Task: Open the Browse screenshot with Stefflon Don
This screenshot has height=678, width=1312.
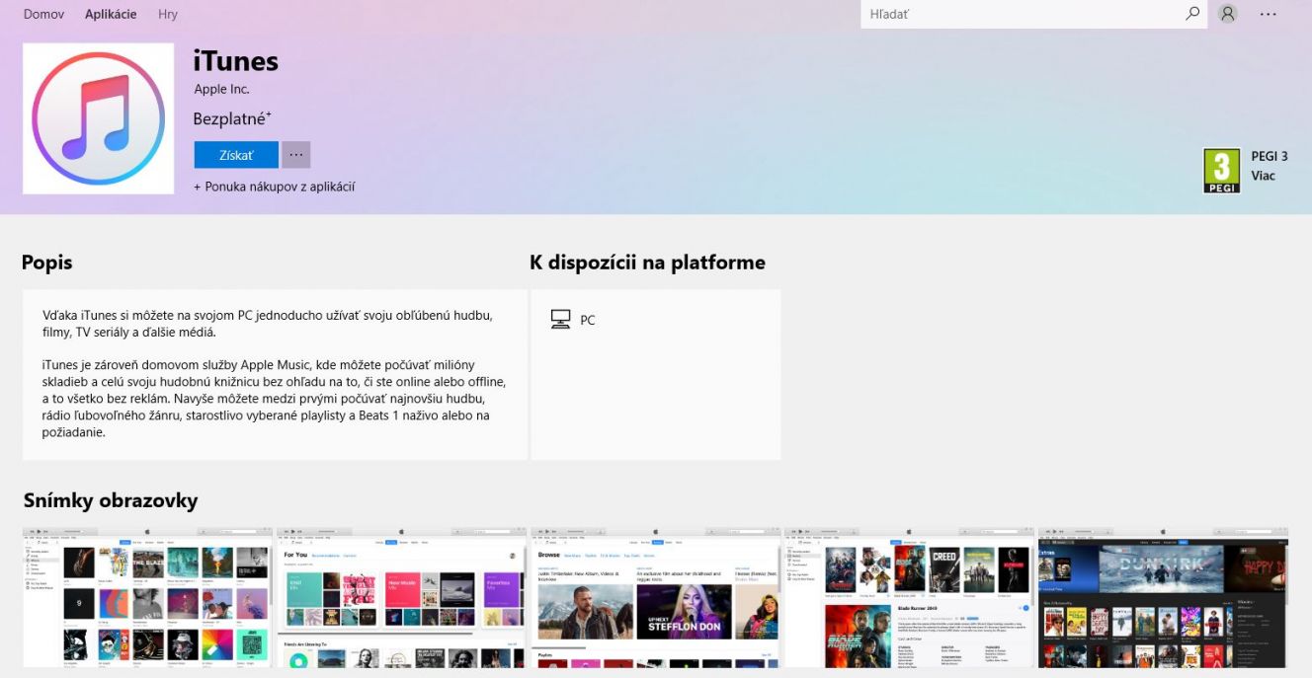Action: tap(655, 597)
